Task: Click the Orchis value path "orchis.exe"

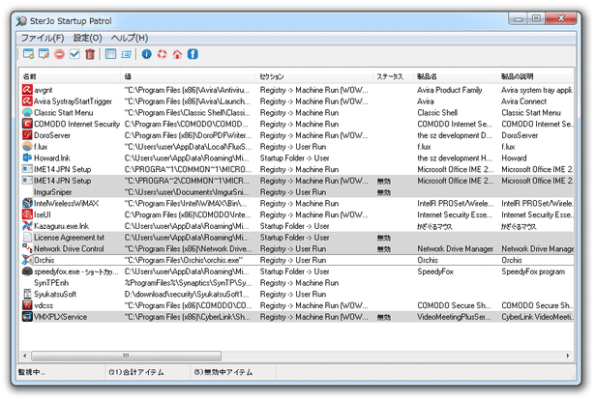Action: point(184,260)
